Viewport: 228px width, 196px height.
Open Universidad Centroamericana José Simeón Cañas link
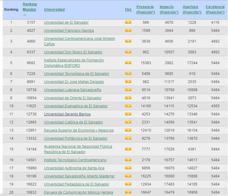click(x=79, y=41)
